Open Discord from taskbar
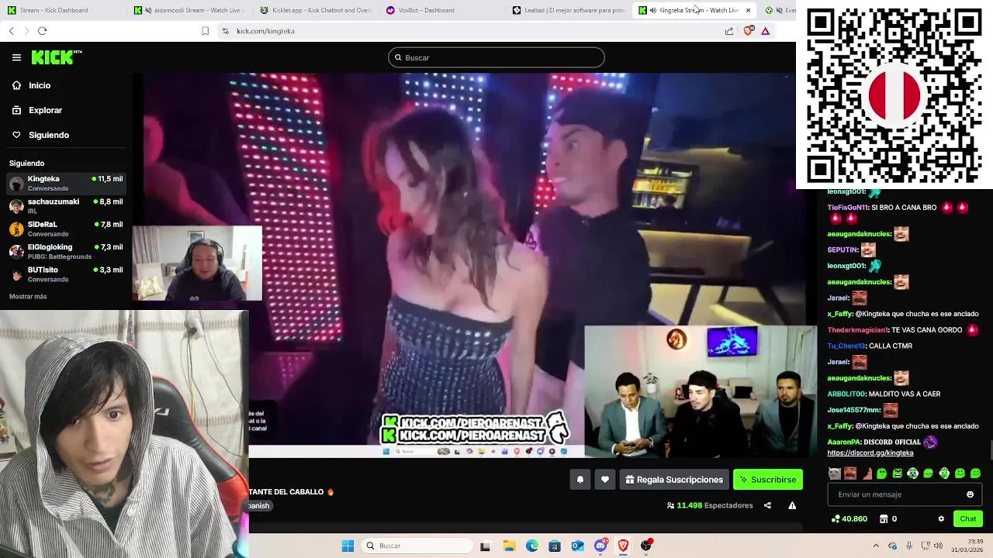Screen dimensions: 993x558 (x=600, y=546)
